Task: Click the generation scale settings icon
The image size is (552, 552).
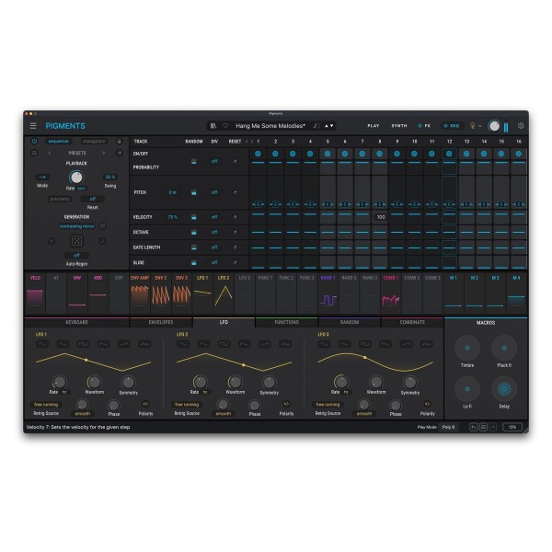Action: [102, 226]
